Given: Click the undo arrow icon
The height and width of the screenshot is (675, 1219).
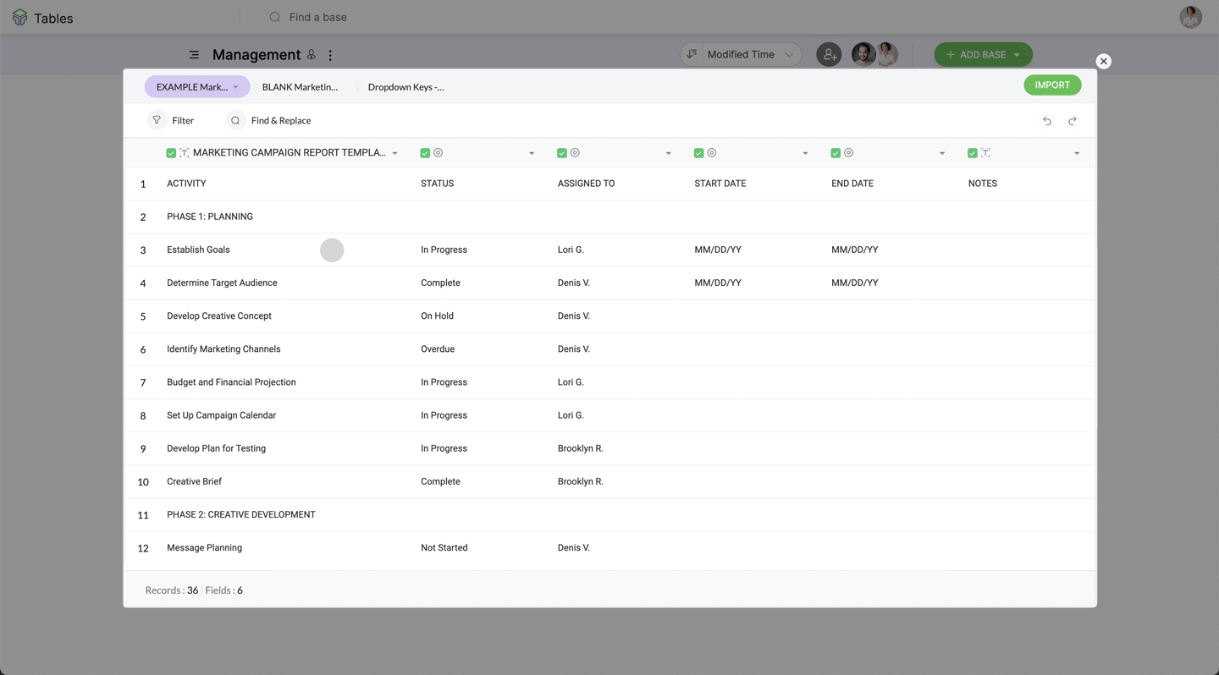Looking at the screenshot, I should coord(1047,121).
